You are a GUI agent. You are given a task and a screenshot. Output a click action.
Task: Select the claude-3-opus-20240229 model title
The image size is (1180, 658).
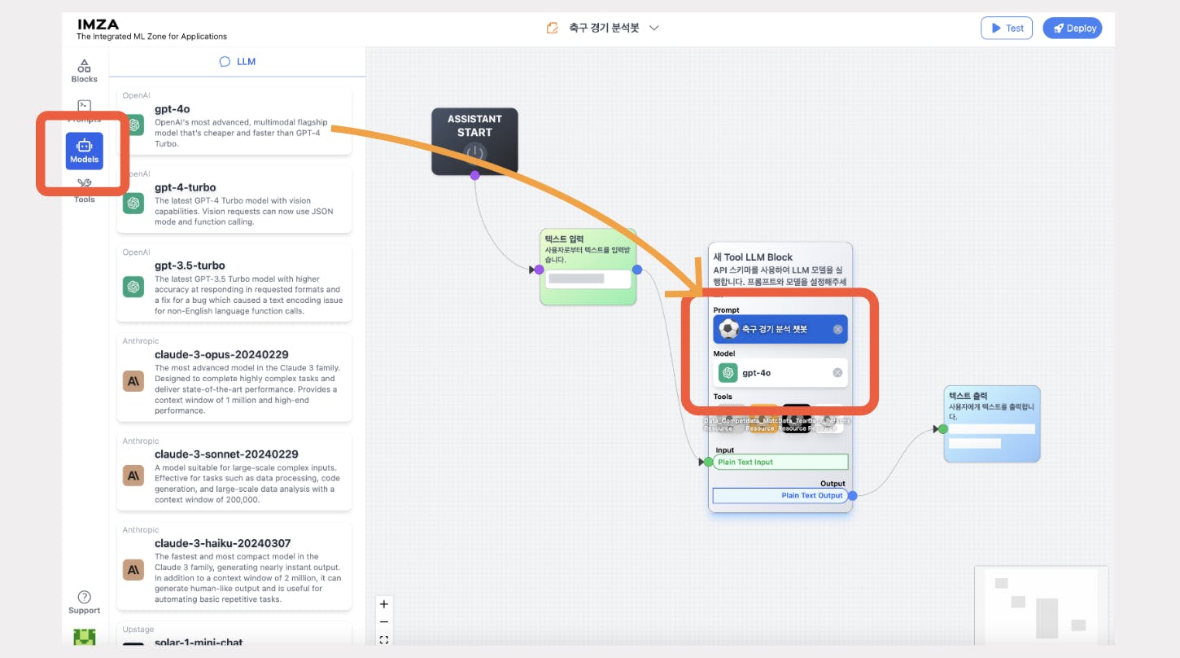(x=221, y=354)
